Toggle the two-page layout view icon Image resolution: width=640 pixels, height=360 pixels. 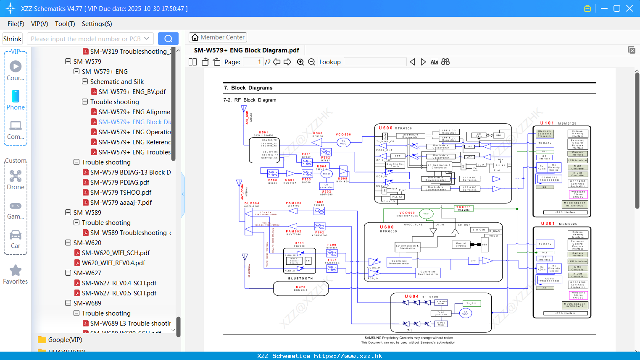pos(192,62)
